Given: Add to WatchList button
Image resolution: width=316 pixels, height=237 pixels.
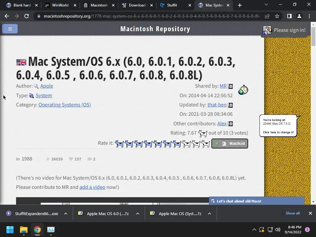Looking at the screenshot, I should click(230, 143).
